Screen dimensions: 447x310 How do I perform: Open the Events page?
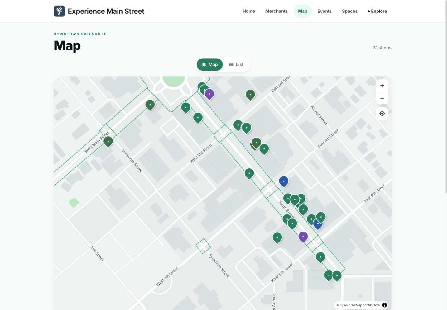point(324,11)
